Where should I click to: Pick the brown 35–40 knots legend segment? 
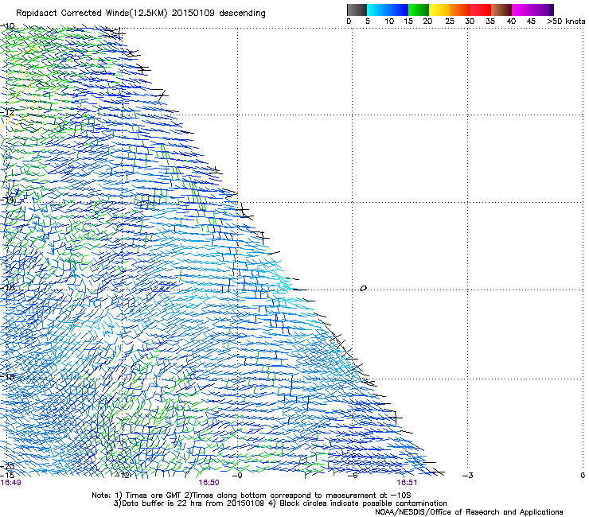tap(501, 10)
